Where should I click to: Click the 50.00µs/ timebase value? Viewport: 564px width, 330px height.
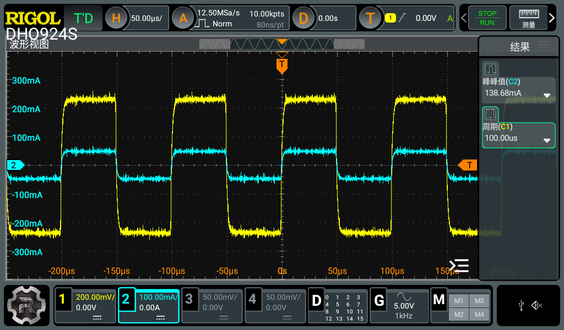[147, 18]
